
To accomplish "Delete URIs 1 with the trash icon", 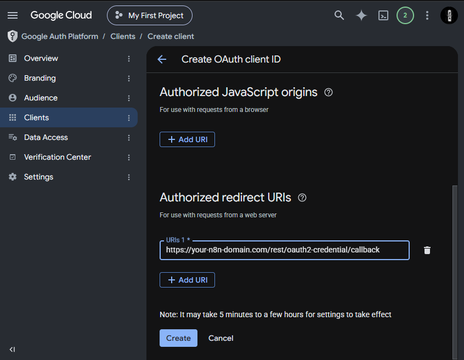I will 427,250.
